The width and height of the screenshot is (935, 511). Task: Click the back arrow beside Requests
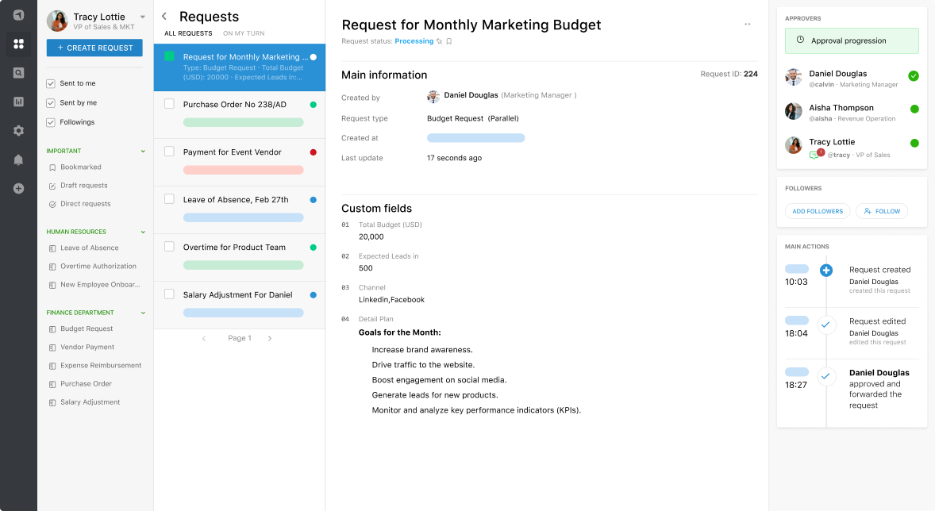164,17
